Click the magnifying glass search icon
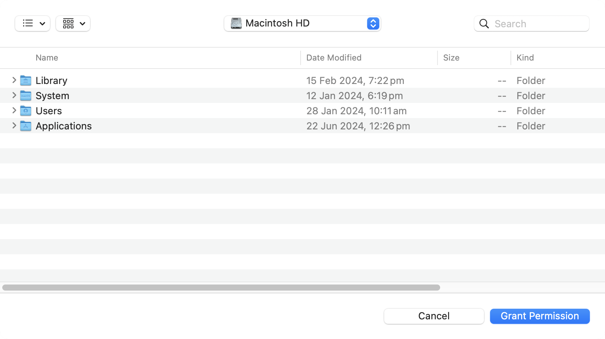Image resolution: width=605 pixels, height=339 pixels. click(x=484, y=24)
